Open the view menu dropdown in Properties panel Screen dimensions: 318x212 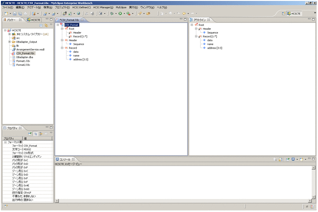[51, 134]
